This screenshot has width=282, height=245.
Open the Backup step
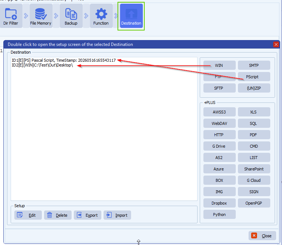pos(71,16)
